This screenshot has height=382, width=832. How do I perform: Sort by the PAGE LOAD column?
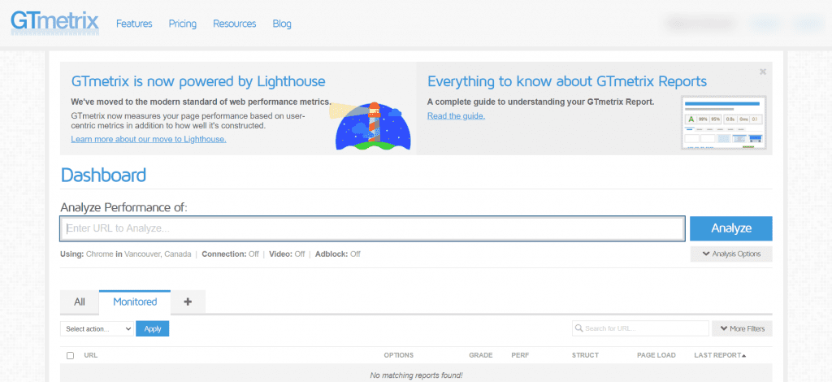pyautogui.click(x=656, y=355)
